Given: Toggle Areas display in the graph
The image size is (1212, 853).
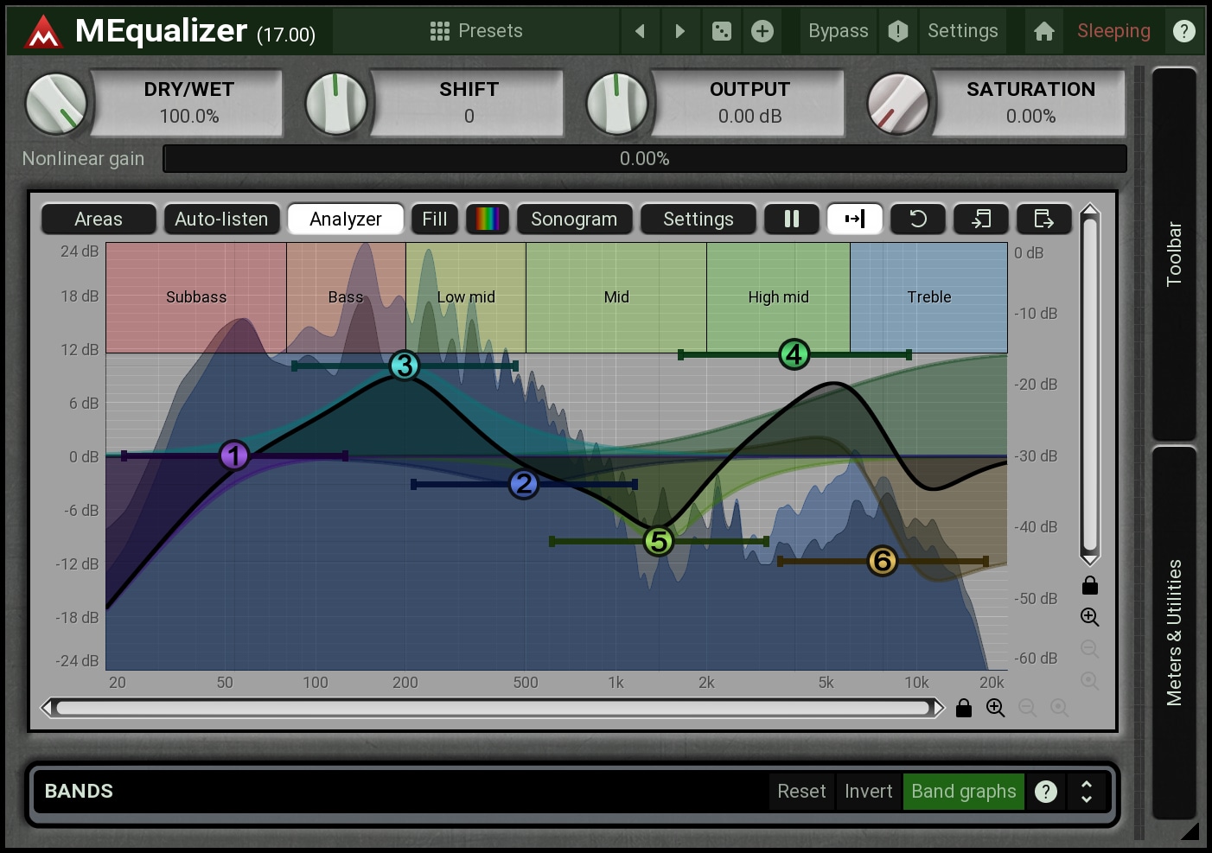Looking at the screenshot, I should tap(99, 219).
